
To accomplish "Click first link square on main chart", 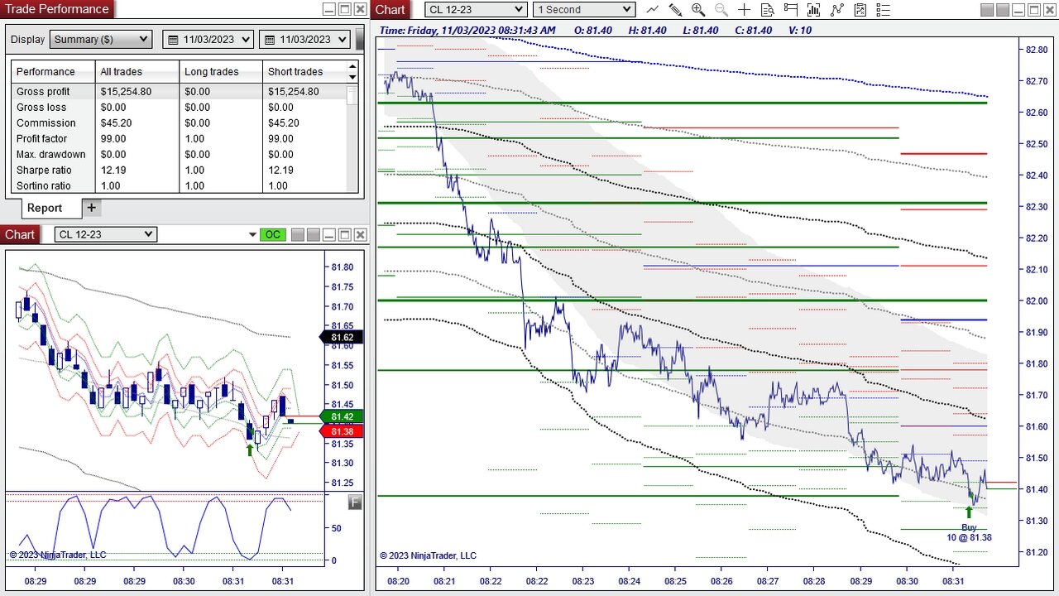I will (987, 9).
